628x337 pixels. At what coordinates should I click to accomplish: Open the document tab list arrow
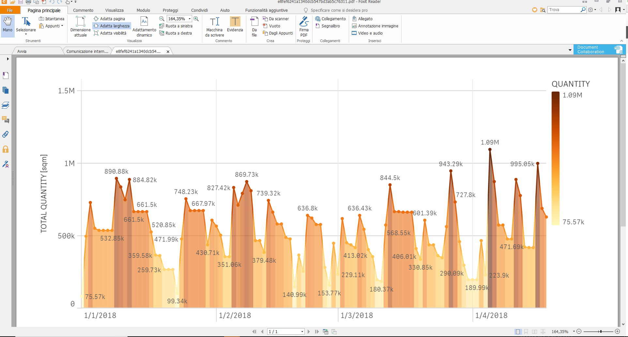pos(570,50)
